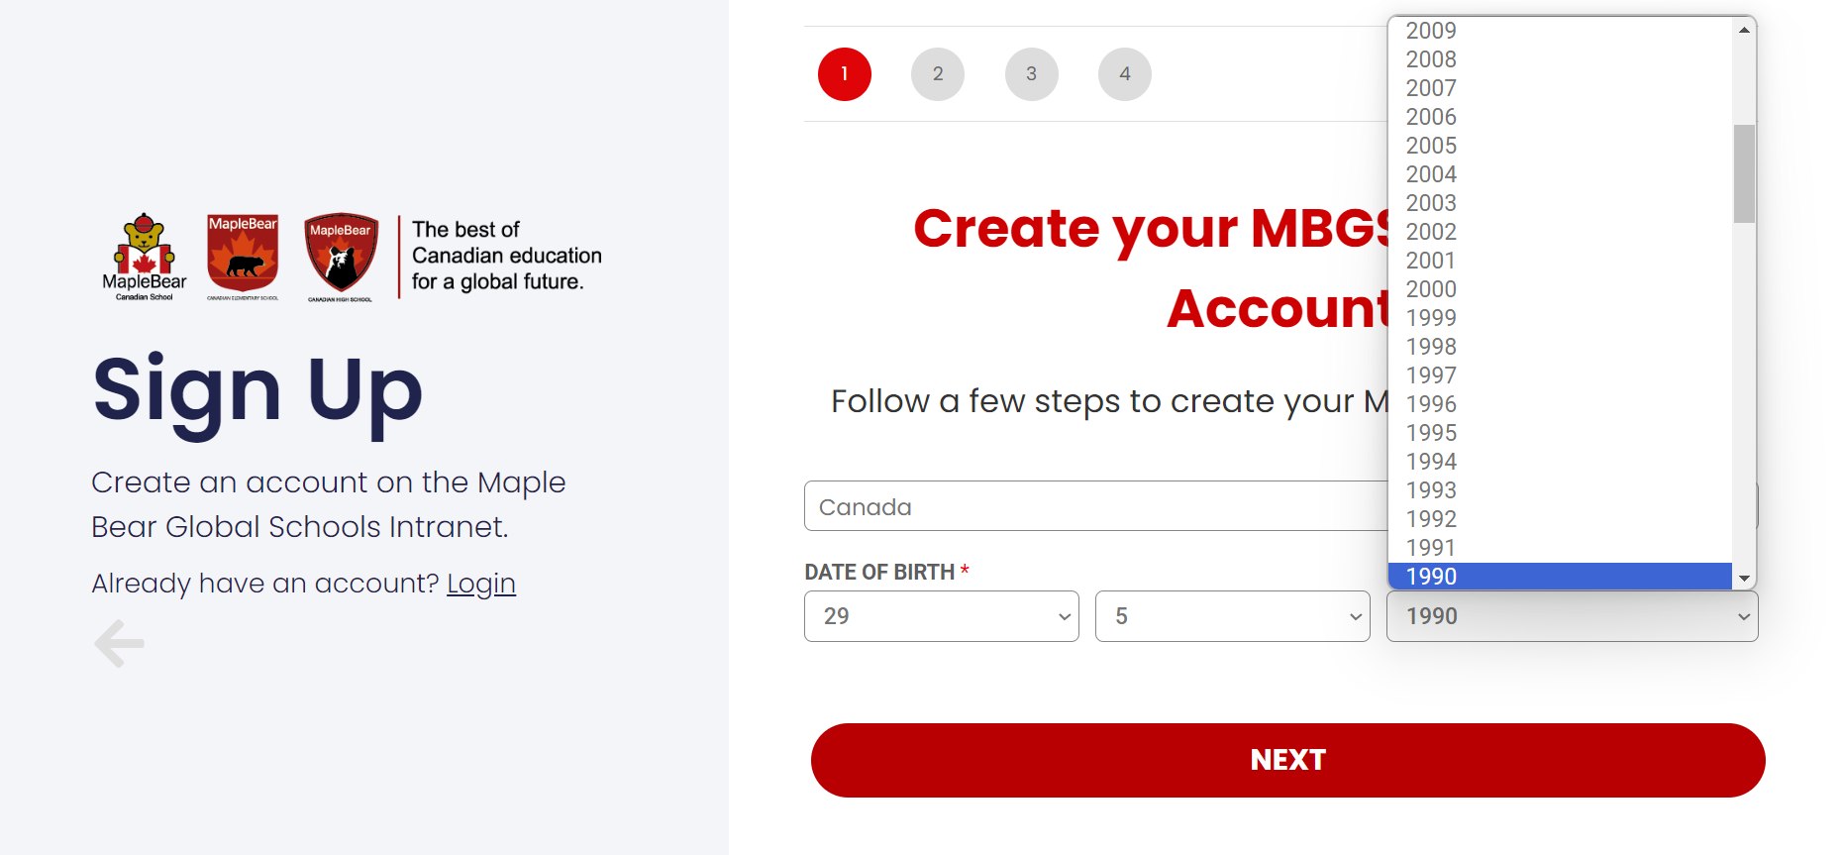Go to step 1 circle

845,74
